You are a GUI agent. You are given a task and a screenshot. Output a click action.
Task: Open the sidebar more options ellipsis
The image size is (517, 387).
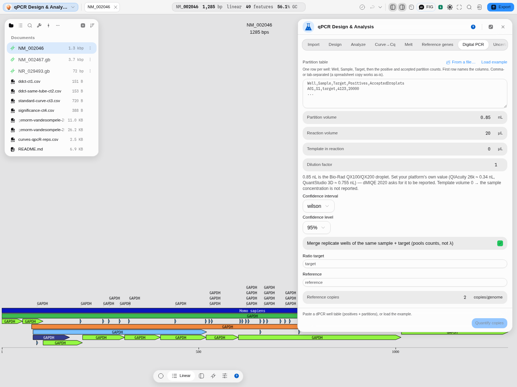tap(58, 25)
